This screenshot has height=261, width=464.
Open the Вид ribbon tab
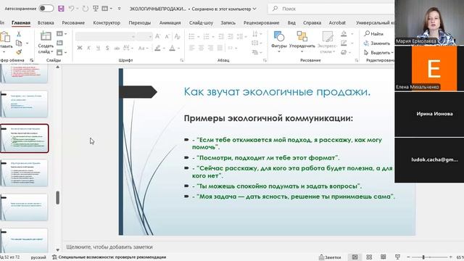click(291, 22)
